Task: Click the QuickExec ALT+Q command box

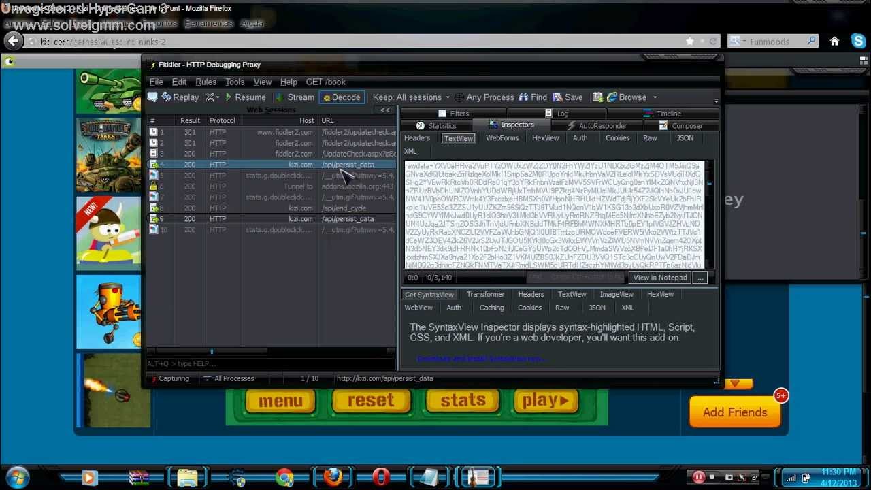Action: pyautogui.click(x=271, y=364)
